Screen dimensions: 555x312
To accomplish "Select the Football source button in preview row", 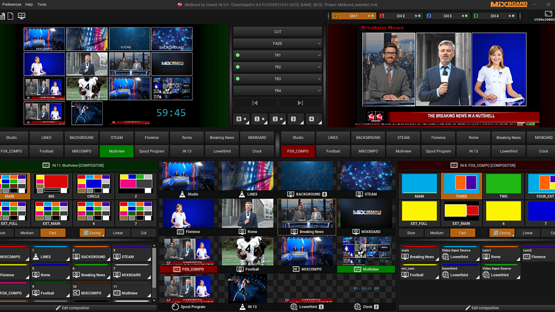I will (46, 151).
